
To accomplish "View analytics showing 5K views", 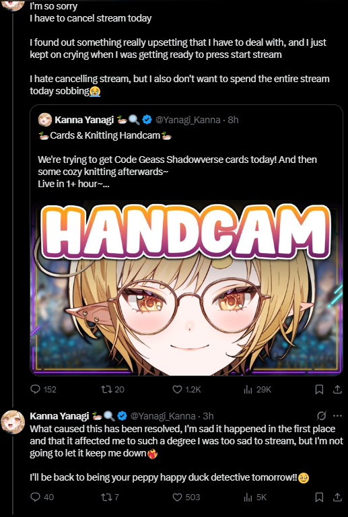I will pos(255,497).
